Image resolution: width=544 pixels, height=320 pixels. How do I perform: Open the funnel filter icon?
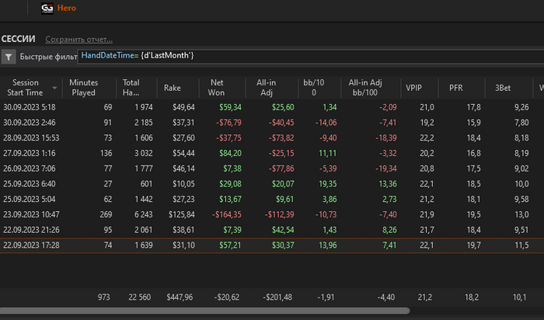[x=9, y=57]
